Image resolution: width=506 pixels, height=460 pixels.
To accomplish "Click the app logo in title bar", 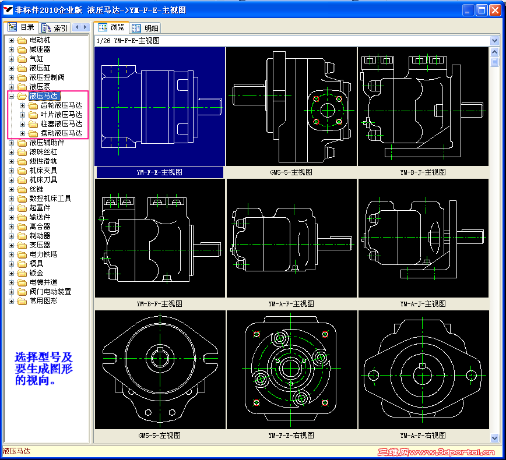I will (x=8, y=10).
